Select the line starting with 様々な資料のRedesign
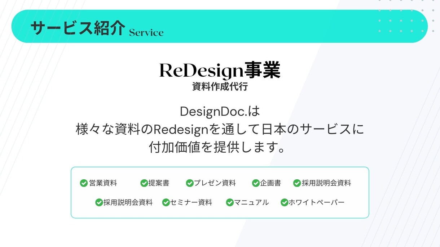 coord(220,129)
